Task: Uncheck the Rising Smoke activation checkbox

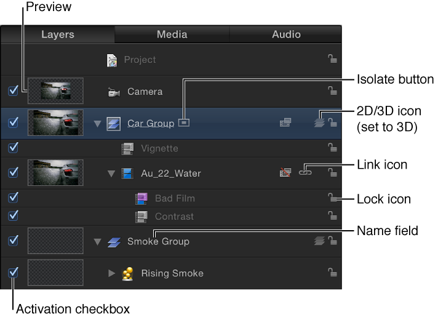Action: (x=13, y=273)
